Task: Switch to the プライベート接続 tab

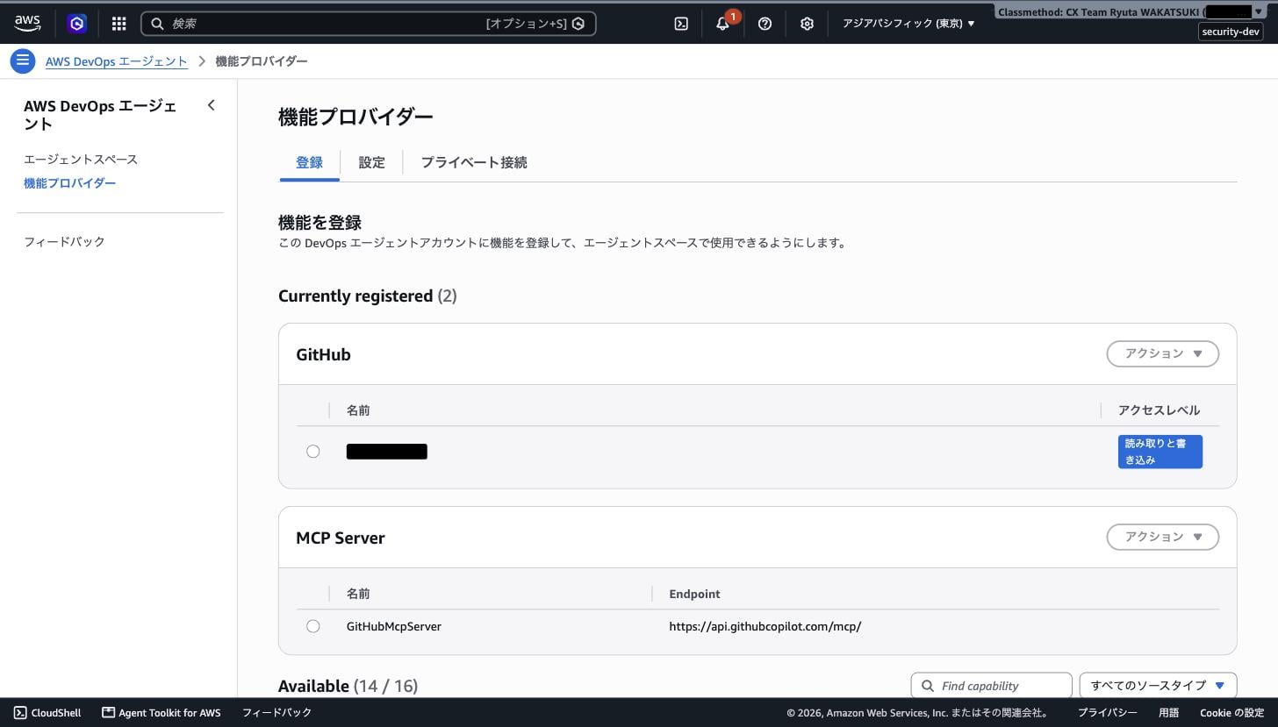Action: (474, 162)
